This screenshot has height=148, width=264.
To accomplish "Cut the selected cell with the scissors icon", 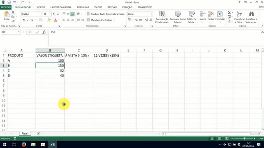I will click(x=13, y=12).
